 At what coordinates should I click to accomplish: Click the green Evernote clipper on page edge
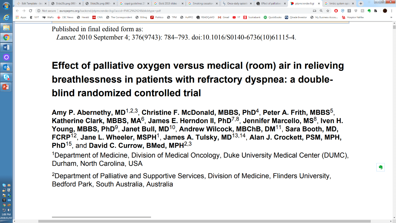(x=380, y=167)
